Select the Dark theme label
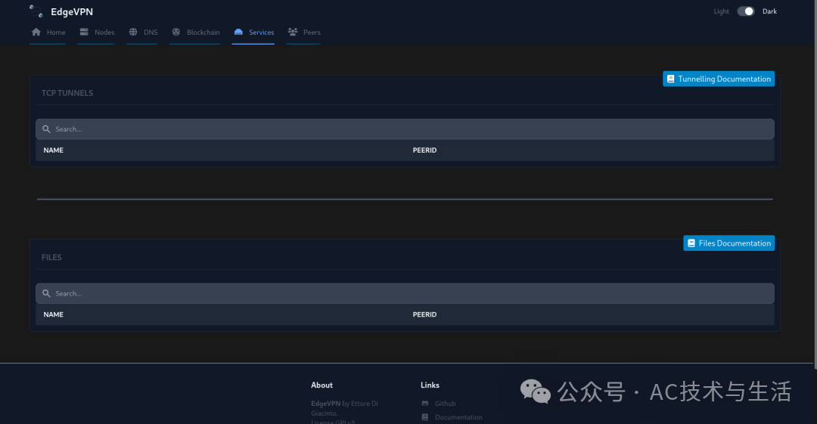Image resolution: width=817 pixels, height=424 pixels. point(769,11)
